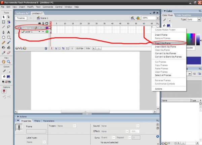
Task: Select the Hand tool
Action: [4, 62]
